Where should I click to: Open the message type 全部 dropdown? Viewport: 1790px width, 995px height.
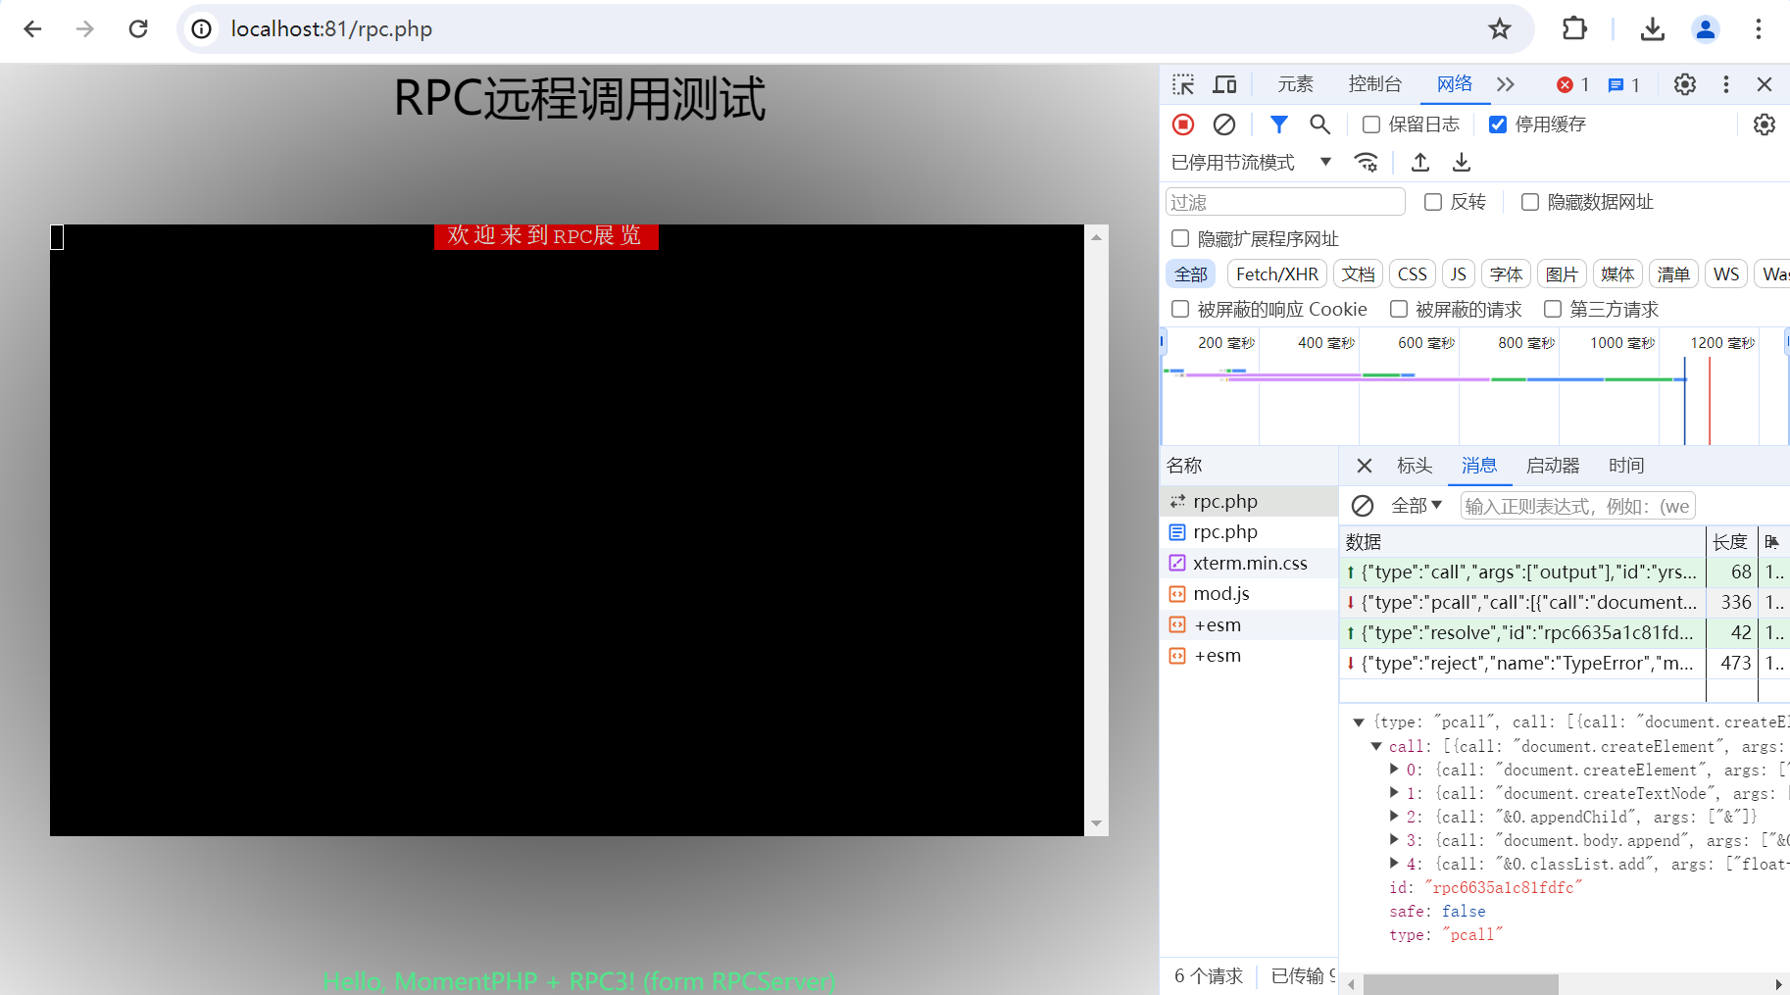click(1417, 506)
